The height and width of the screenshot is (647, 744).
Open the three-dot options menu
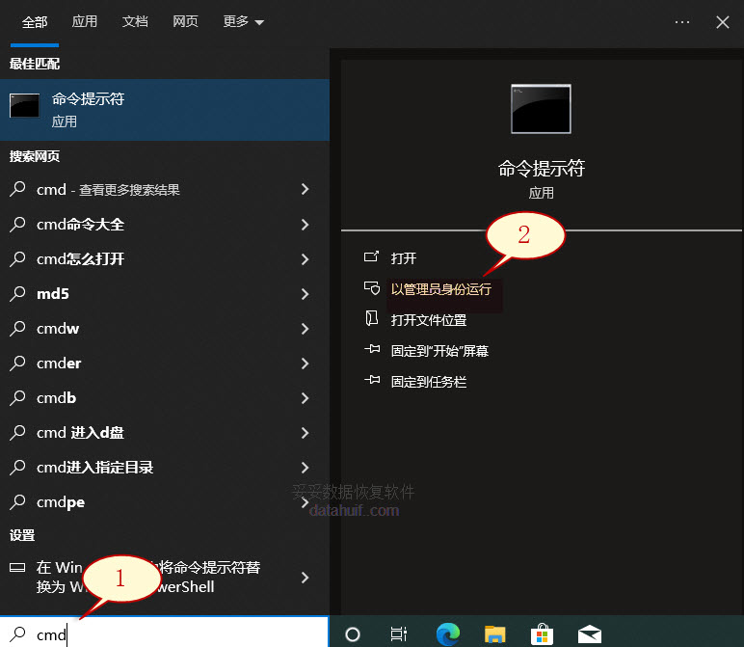click(x=682, y=22)
